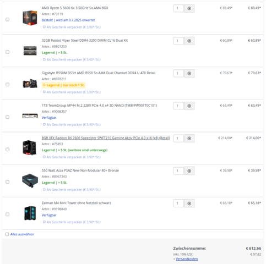
Task: Click 'Verfügbar' status under TeamGroup MP44
Action: [49, 118]
